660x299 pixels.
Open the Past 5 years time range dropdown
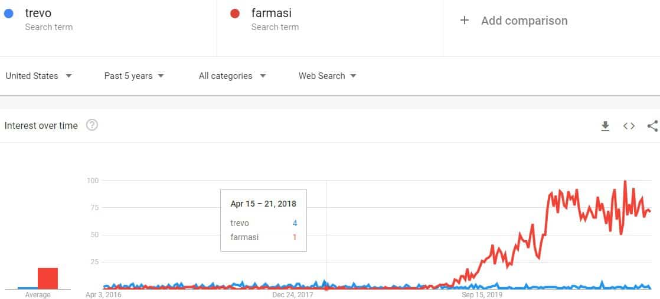pos(134,76)
